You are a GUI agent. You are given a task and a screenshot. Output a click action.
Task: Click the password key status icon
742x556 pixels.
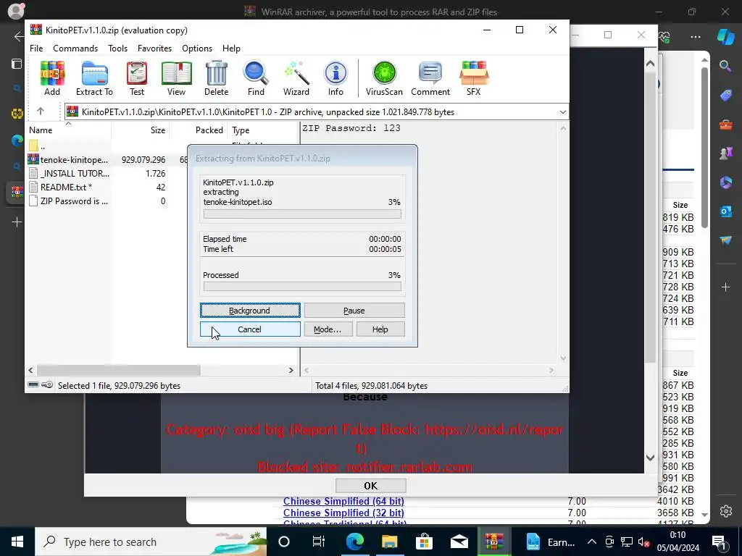(47, 385)
